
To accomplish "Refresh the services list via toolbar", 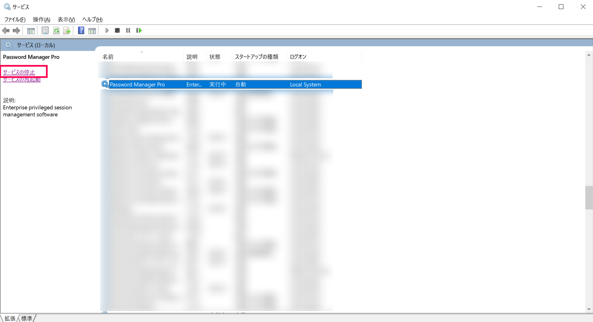I will click(56, 31).
